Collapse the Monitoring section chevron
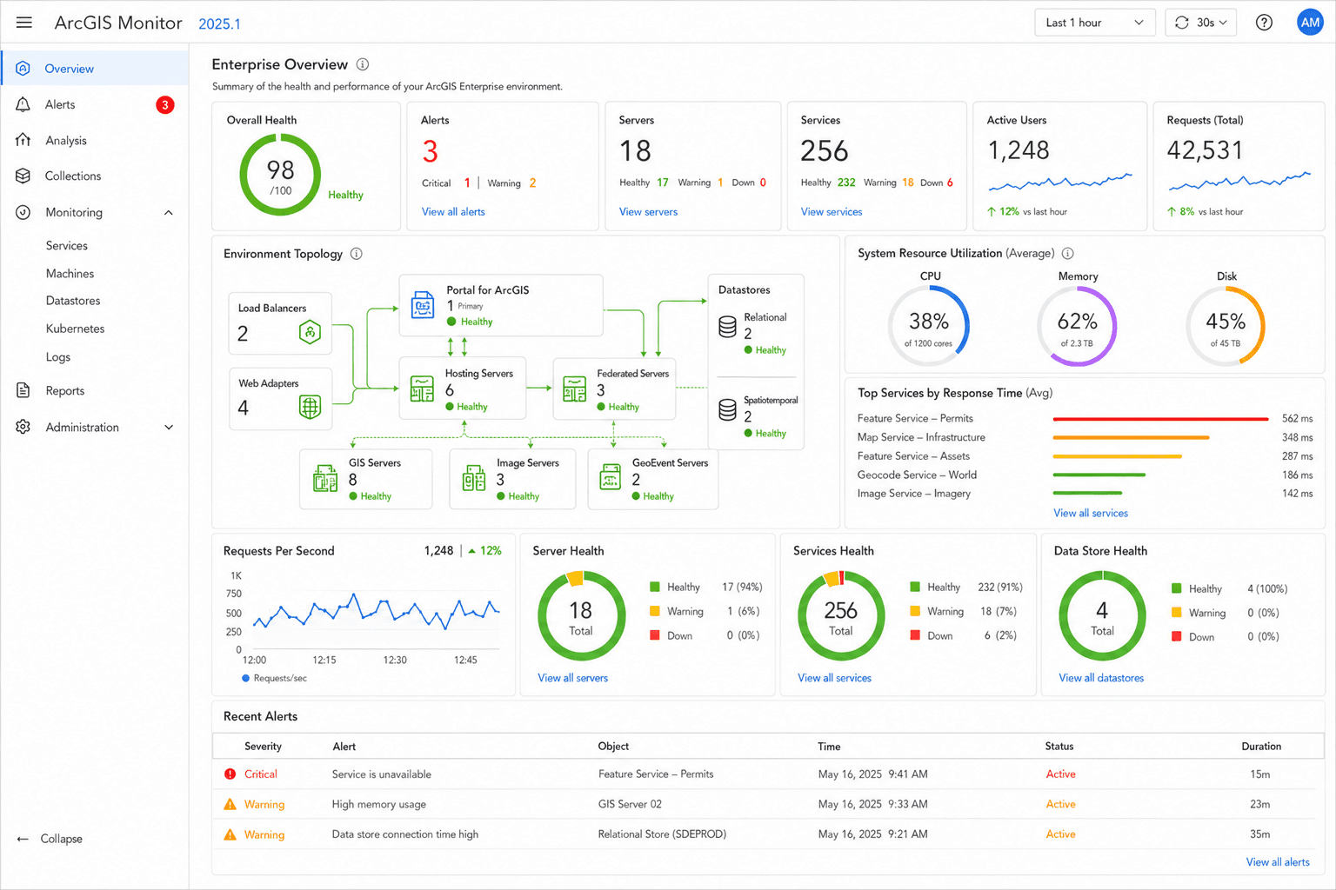The image size is (1336, 890). [169, 213]
